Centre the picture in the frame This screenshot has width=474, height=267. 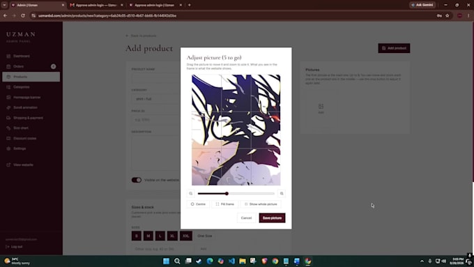(198, 204)
